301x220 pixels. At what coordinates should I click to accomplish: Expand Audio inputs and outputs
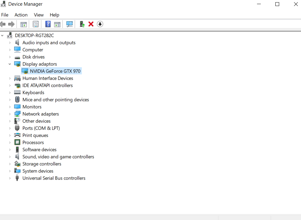coord(10,43)
